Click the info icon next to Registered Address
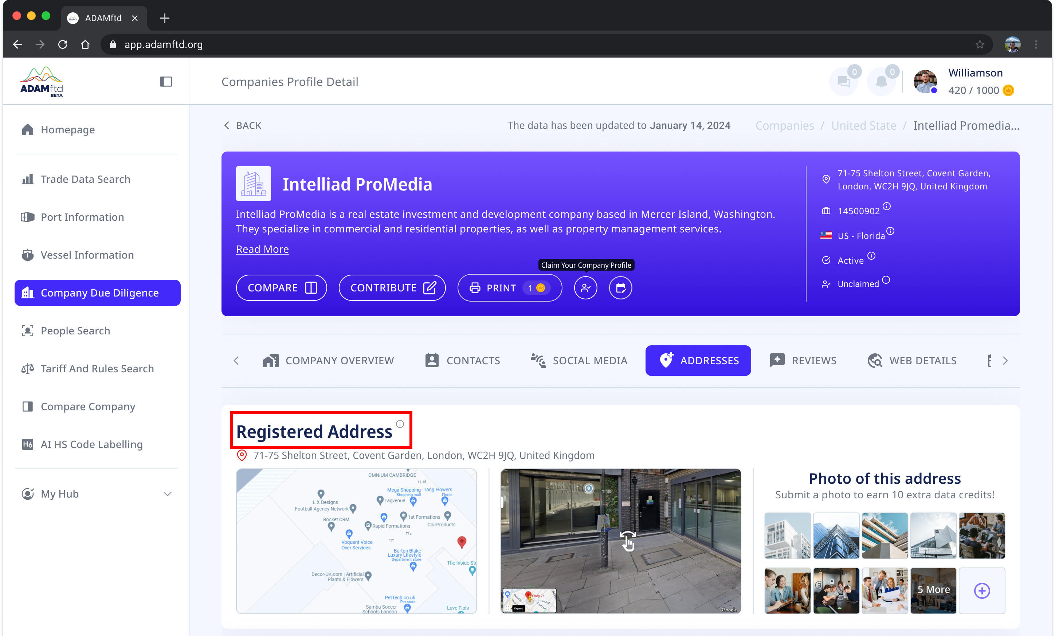The width and height of the screenshot is (1055, 636). point(400,424)
